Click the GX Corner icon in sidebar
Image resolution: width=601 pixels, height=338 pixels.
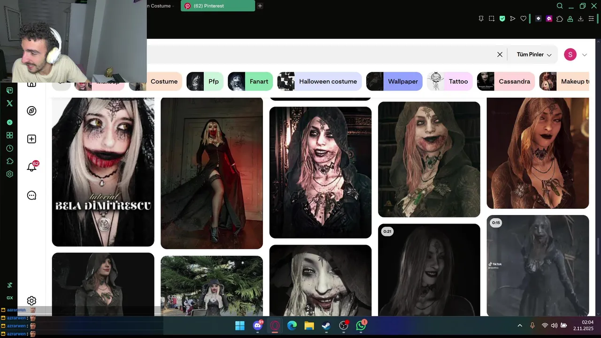[x=9, y=298]
